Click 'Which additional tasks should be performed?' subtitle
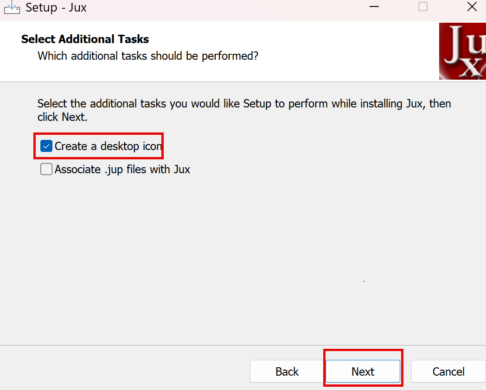This screenshot has height=390, width=486. (x=148, y=56)
